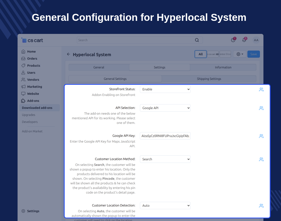This screenshot has height=221, width=281.
Task: Open the gear dropdown next to Save
Action: (240, 54)
